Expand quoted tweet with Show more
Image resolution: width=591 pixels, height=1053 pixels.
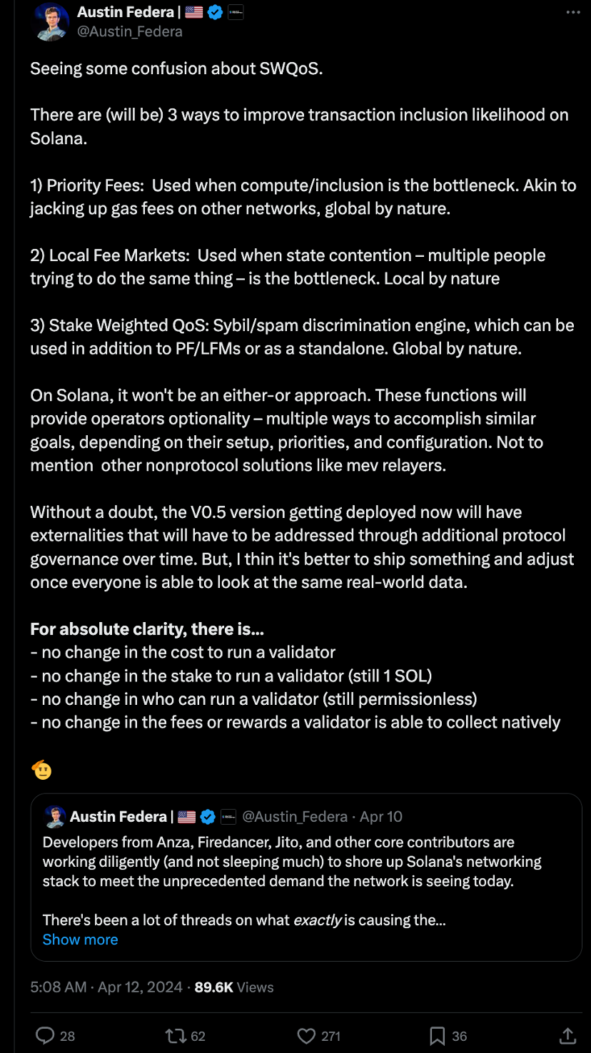pyautogui.click(x=80, y=940)
